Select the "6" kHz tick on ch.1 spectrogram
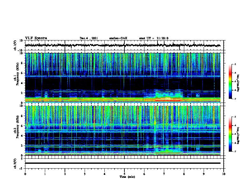The height and width of the screenshot is (195, 252). (x=22, y=73)
